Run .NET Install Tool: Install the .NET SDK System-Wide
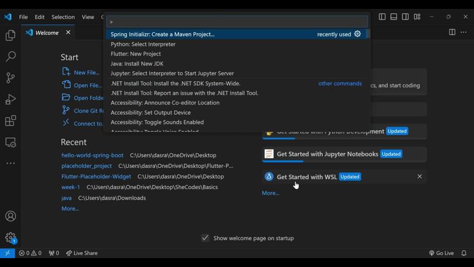474x267 pixels. [236, 83]
